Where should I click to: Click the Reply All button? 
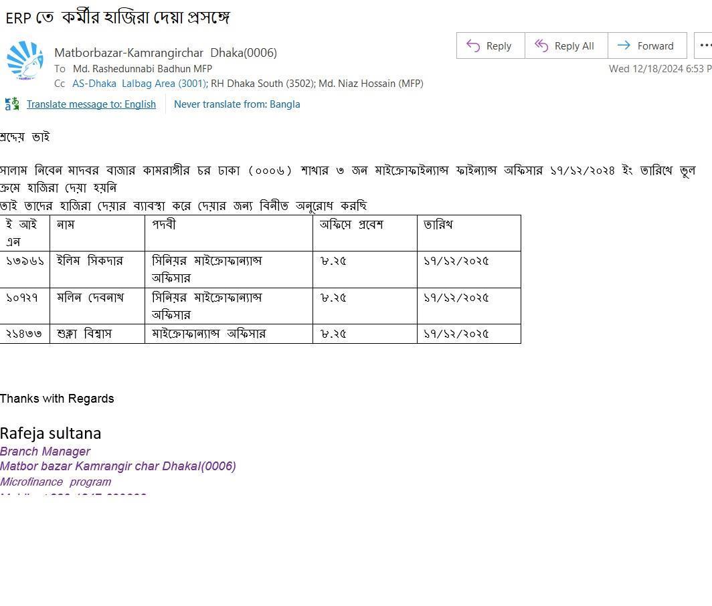[566, 46]
